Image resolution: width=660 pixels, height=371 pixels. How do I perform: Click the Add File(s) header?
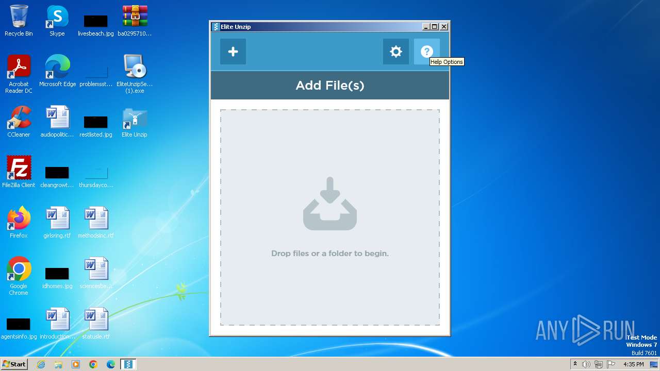[x=330, y=85]
